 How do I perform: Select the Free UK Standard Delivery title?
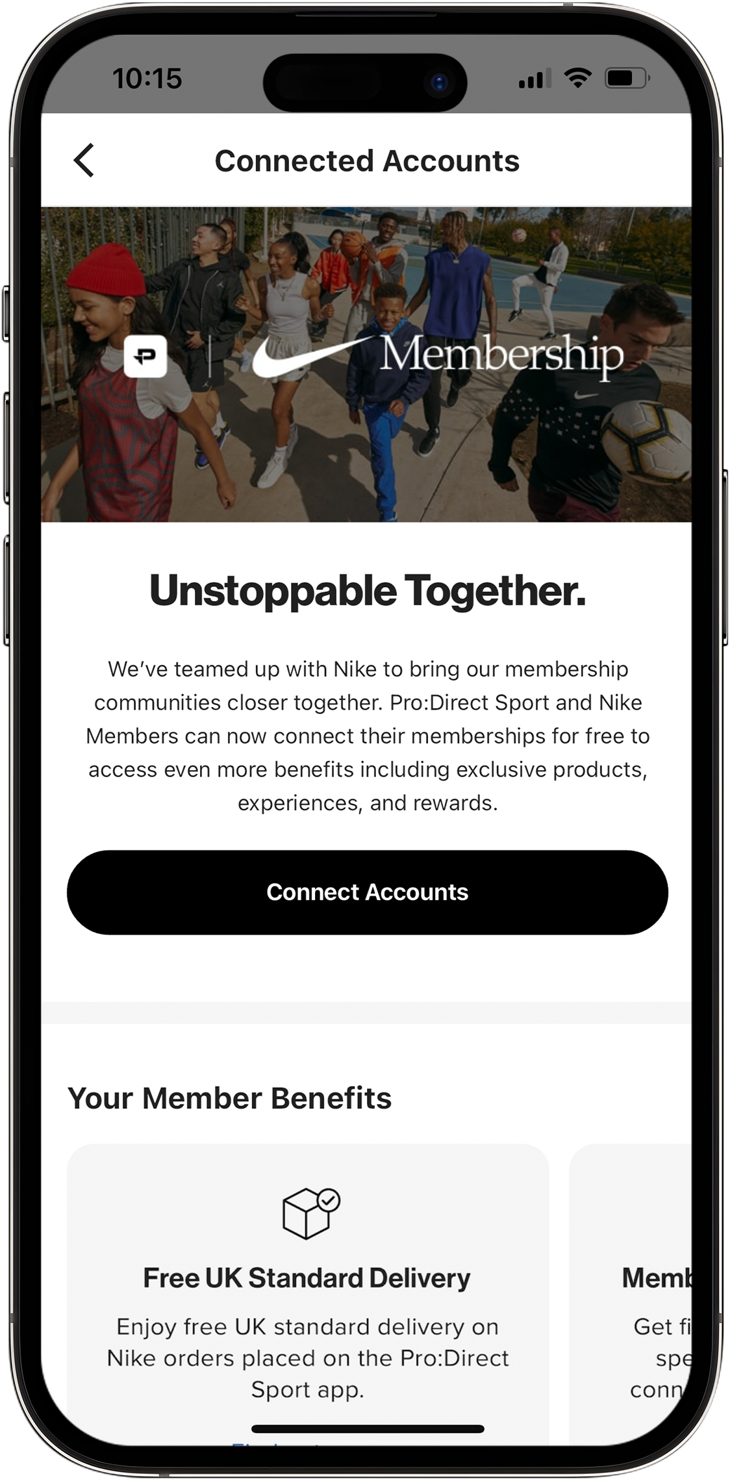[307, 1278]
